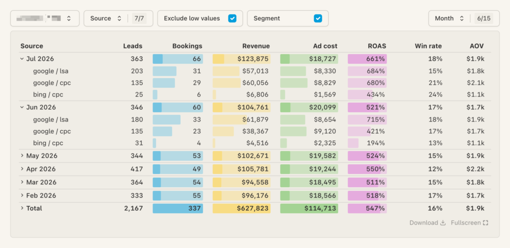Viewport: 510px width, 248px height.
Task: Expand the Feb 2026 row
Action: click(x=22, y=195)
